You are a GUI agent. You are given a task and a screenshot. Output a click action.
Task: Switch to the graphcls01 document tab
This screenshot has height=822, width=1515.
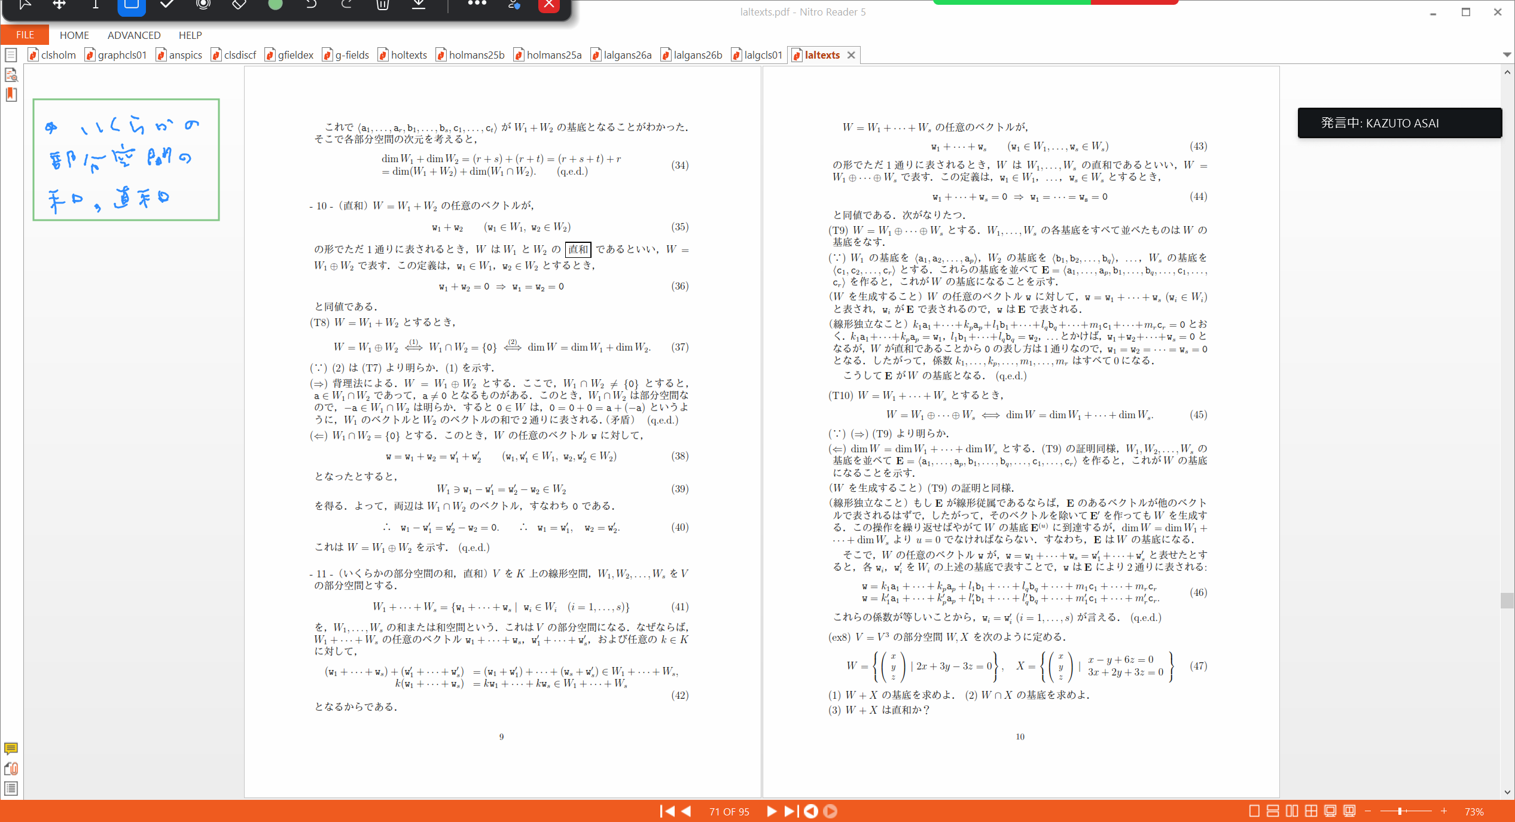click(x=116, y=55)
